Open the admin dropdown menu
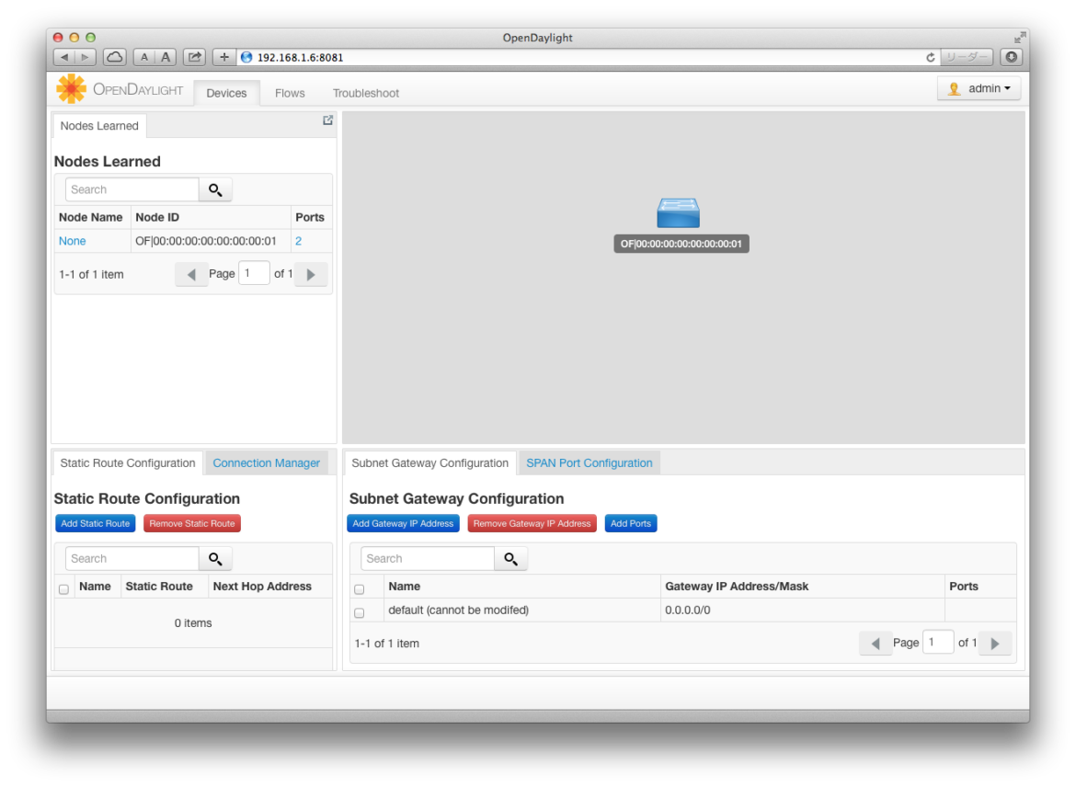The width and height of the screenshot is (1076, 787). [979, 88]
